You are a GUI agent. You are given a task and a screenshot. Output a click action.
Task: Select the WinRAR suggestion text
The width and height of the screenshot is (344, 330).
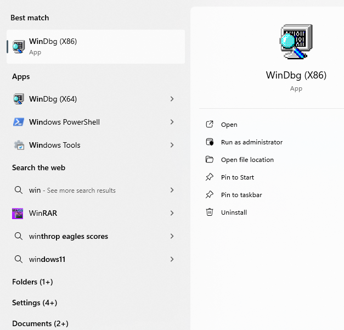pyautogui.click(x=43, y=213)
